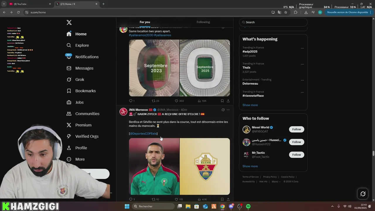Image resolution: width=375 pixels, height=211 pixels.
Task: Open Discord from the taskbar
Action: (x=231, y=206)
